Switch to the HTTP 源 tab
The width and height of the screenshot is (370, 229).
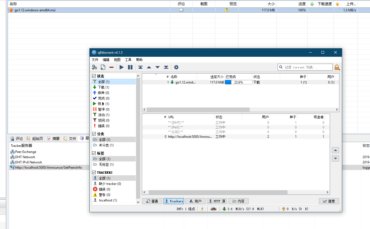[x=217, y=201]
